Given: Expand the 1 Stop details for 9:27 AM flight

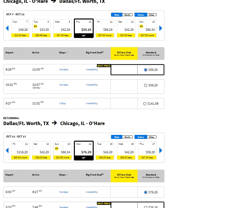Looking at the screenshot, I should point(62,104).
